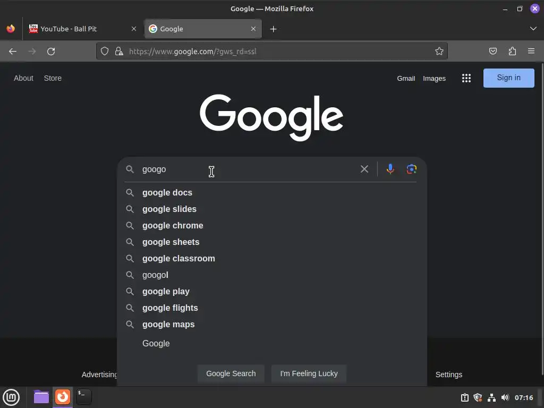Bookmark this page with the star icon

pyautogui.click(x=439, y=52)
